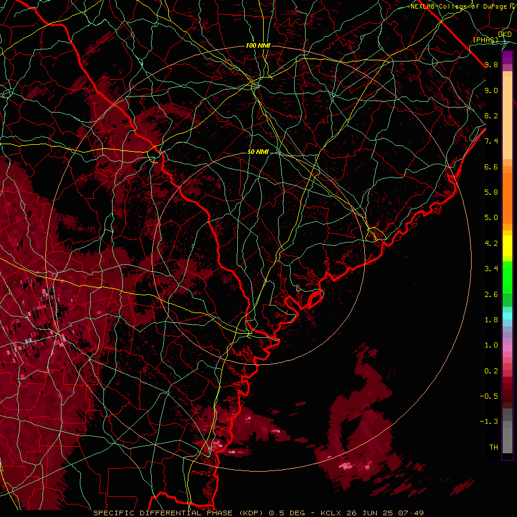Click the "9.8" value on the scale
The image size is (517, 517).
pyautogui.click(x=491, y=64)
